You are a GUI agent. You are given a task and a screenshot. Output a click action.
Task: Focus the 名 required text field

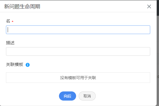(x=78, y=30)
